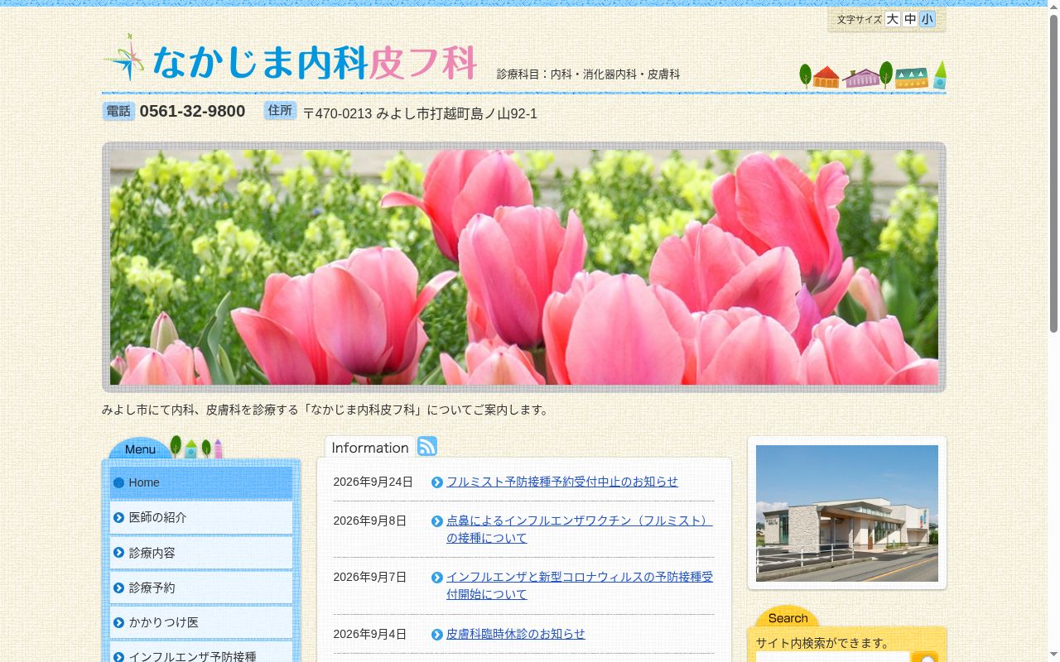
Task: Click the 診療科目 specialties text
Action: (589, 74)
